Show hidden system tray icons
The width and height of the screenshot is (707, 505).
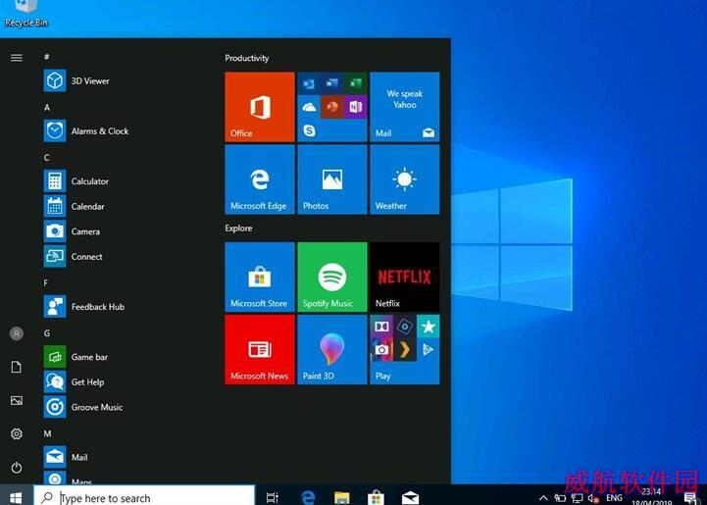coord(543,498)
